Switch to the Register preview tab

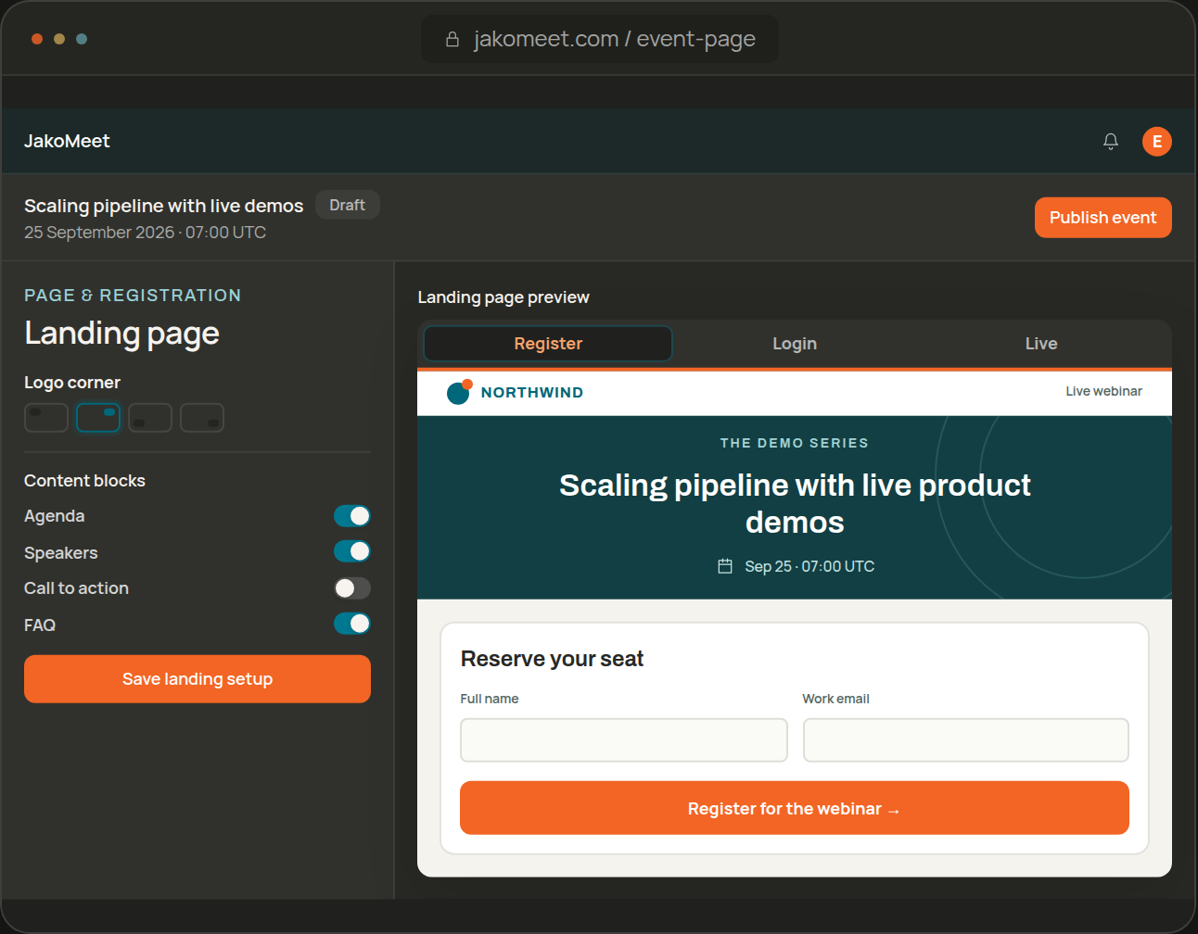[x=548, y=344]
